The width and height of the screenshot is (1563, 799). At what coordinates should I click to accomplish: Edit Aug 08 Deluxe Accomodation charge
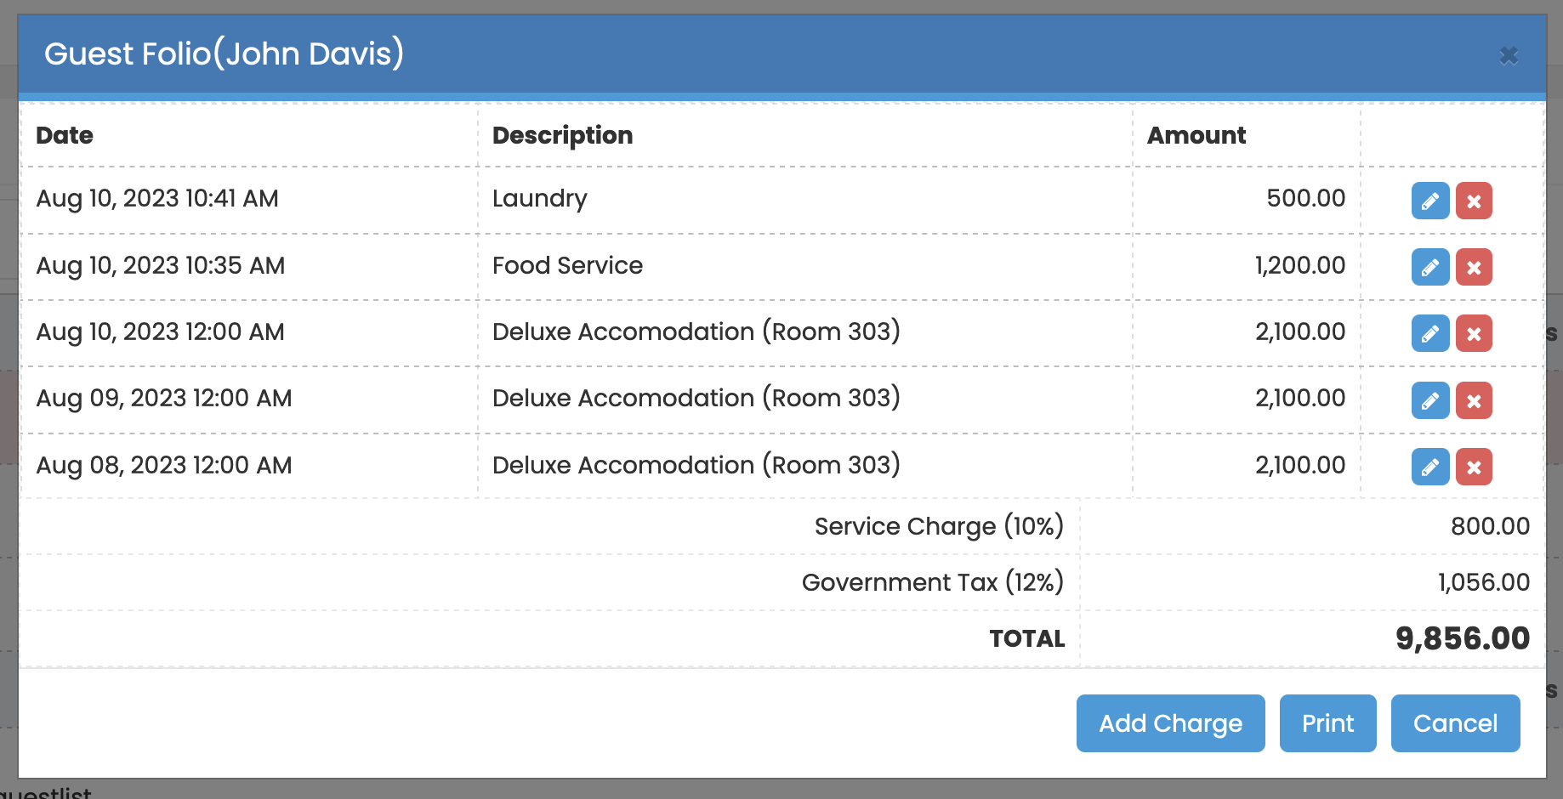tap(1429, 467)
